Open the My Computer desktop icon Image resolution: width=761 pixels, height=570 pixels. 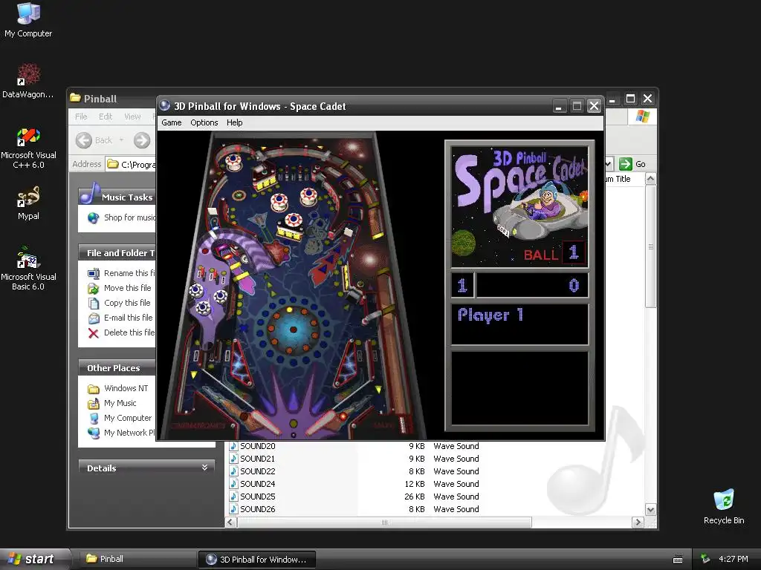28,19
